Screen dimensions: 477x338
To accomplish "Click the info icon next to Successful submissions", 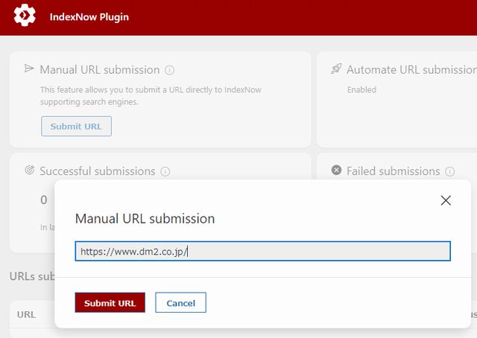I will 165,172.
